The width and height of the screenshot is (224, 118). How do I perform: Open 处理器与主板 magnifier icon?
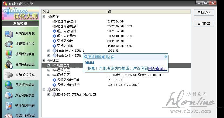click(x=9, y=44)
